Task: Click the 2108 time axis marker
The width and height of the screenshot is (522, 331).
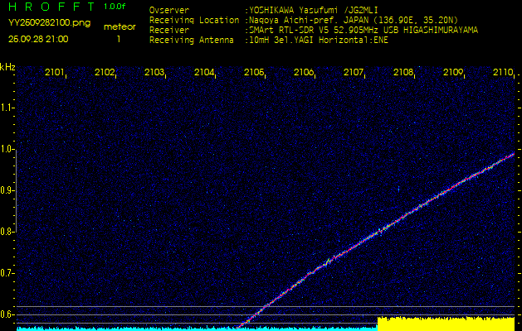Action: [403, 74]
